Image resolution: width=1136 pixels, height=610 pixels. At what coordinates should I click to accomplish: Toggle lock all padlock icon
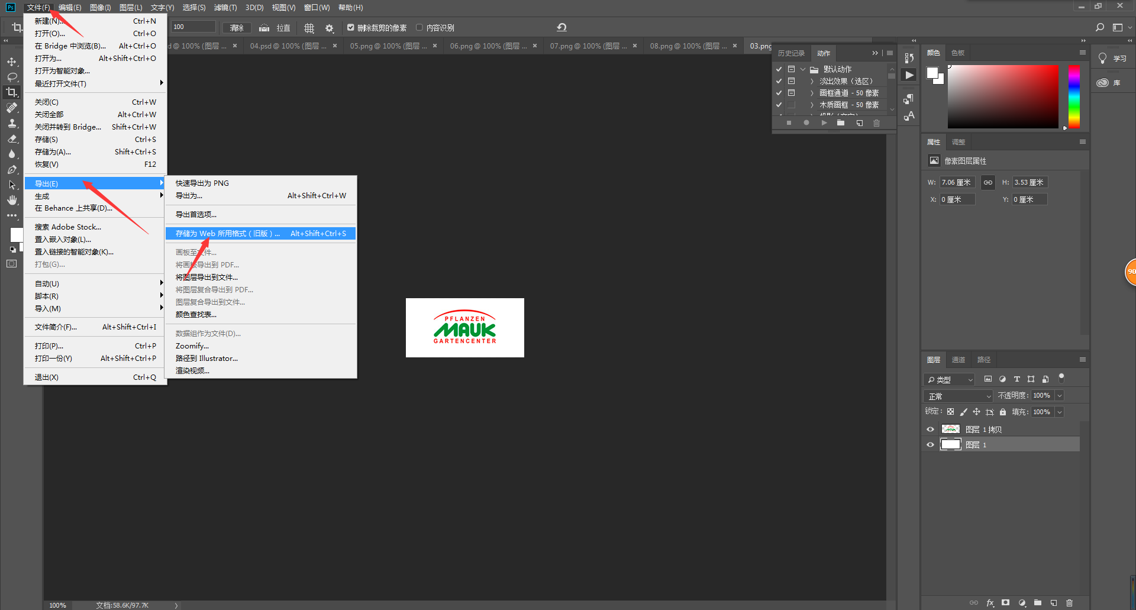[1002, 412]
